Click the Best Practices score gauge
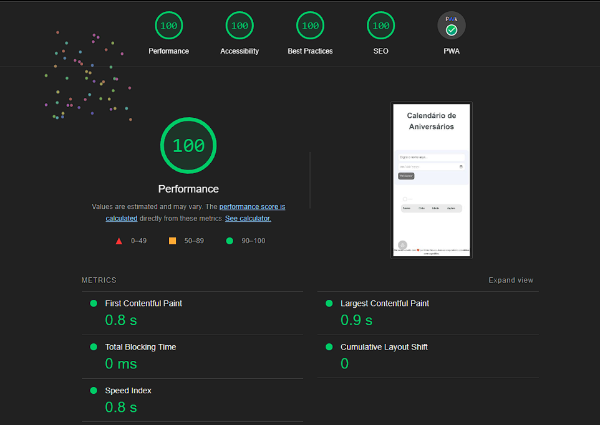 point(311,26)
